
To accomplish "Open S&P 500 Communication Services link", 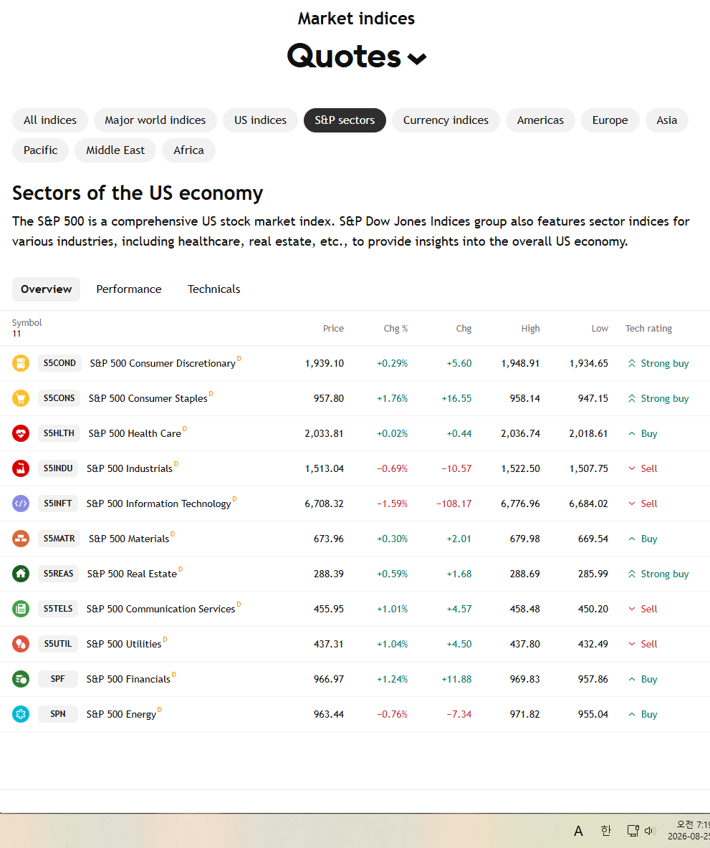I will 160,609.
